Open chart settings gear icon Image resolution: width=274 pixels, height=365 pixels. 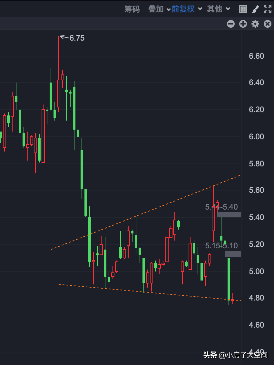tap(255, 24)
